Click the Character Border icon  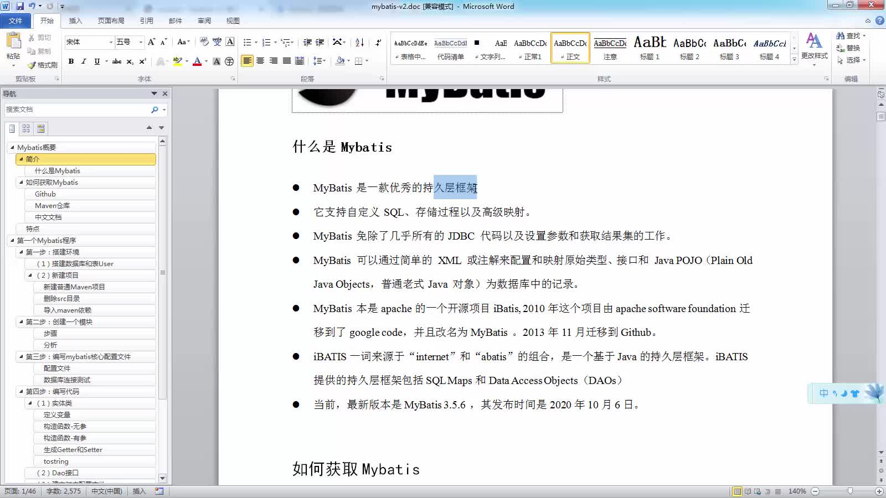pos(230,42)
